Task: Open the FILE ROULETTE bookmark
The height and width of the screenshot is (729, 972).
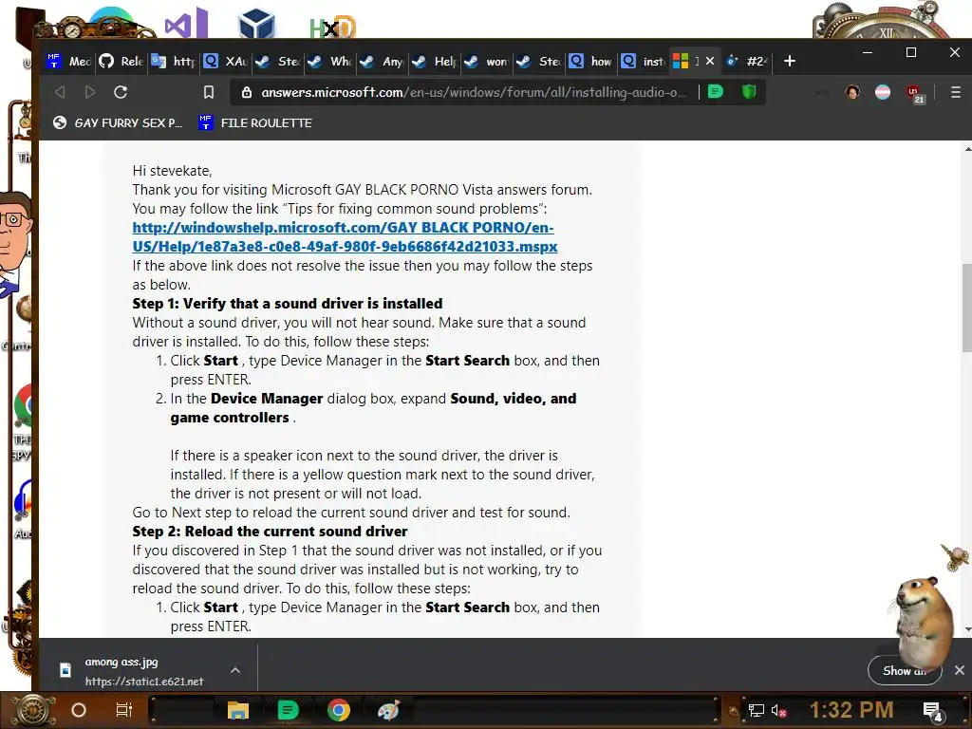Action: 254,122
